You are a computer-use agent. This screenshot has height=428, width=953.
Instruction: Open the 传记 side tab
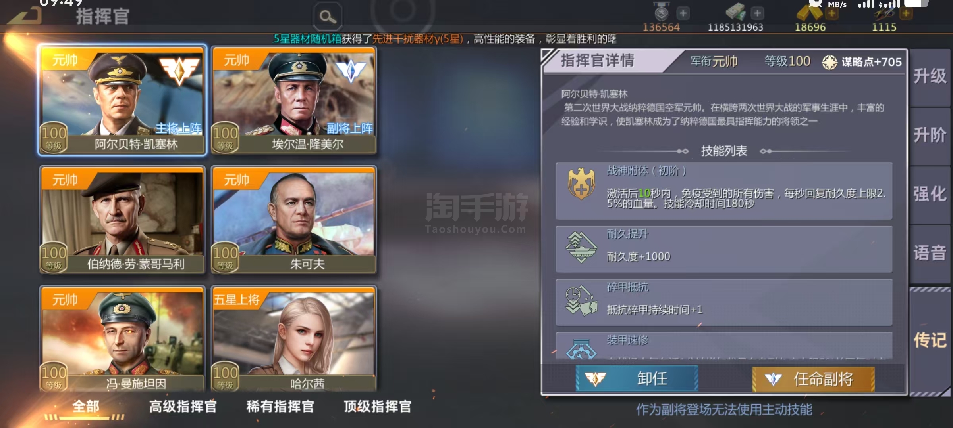pos(930,340)
